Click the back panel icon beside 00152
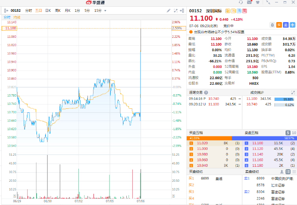Viewport: 297px width, 205px height. 6,11
